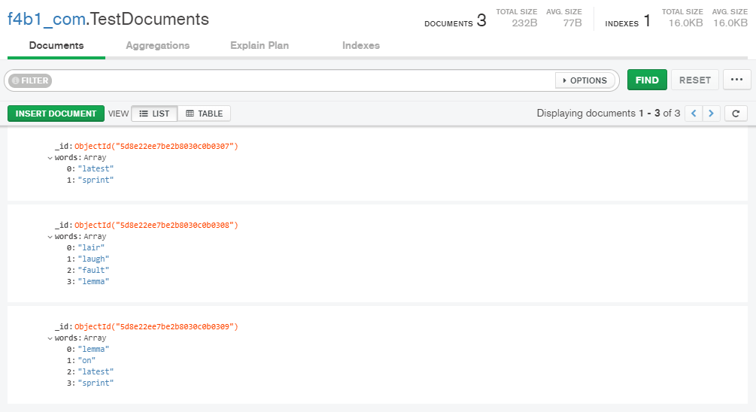Open the Indexes tab
The height and width of the screenshot is (412, 756).
361,45
